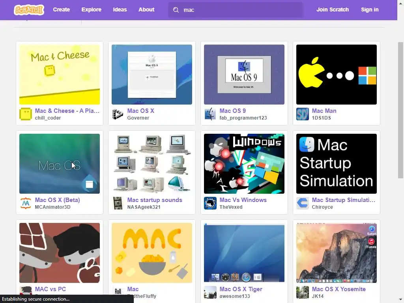Viewport: 404px width, 303px height.
Task: Open the Mac Vs Windows thumbnail
Action: tap(244, 164)
